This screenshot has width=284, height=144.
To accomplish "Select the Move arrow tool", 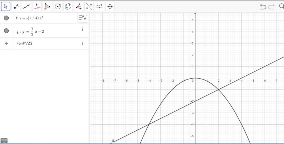I will click(x=6, y=6).
